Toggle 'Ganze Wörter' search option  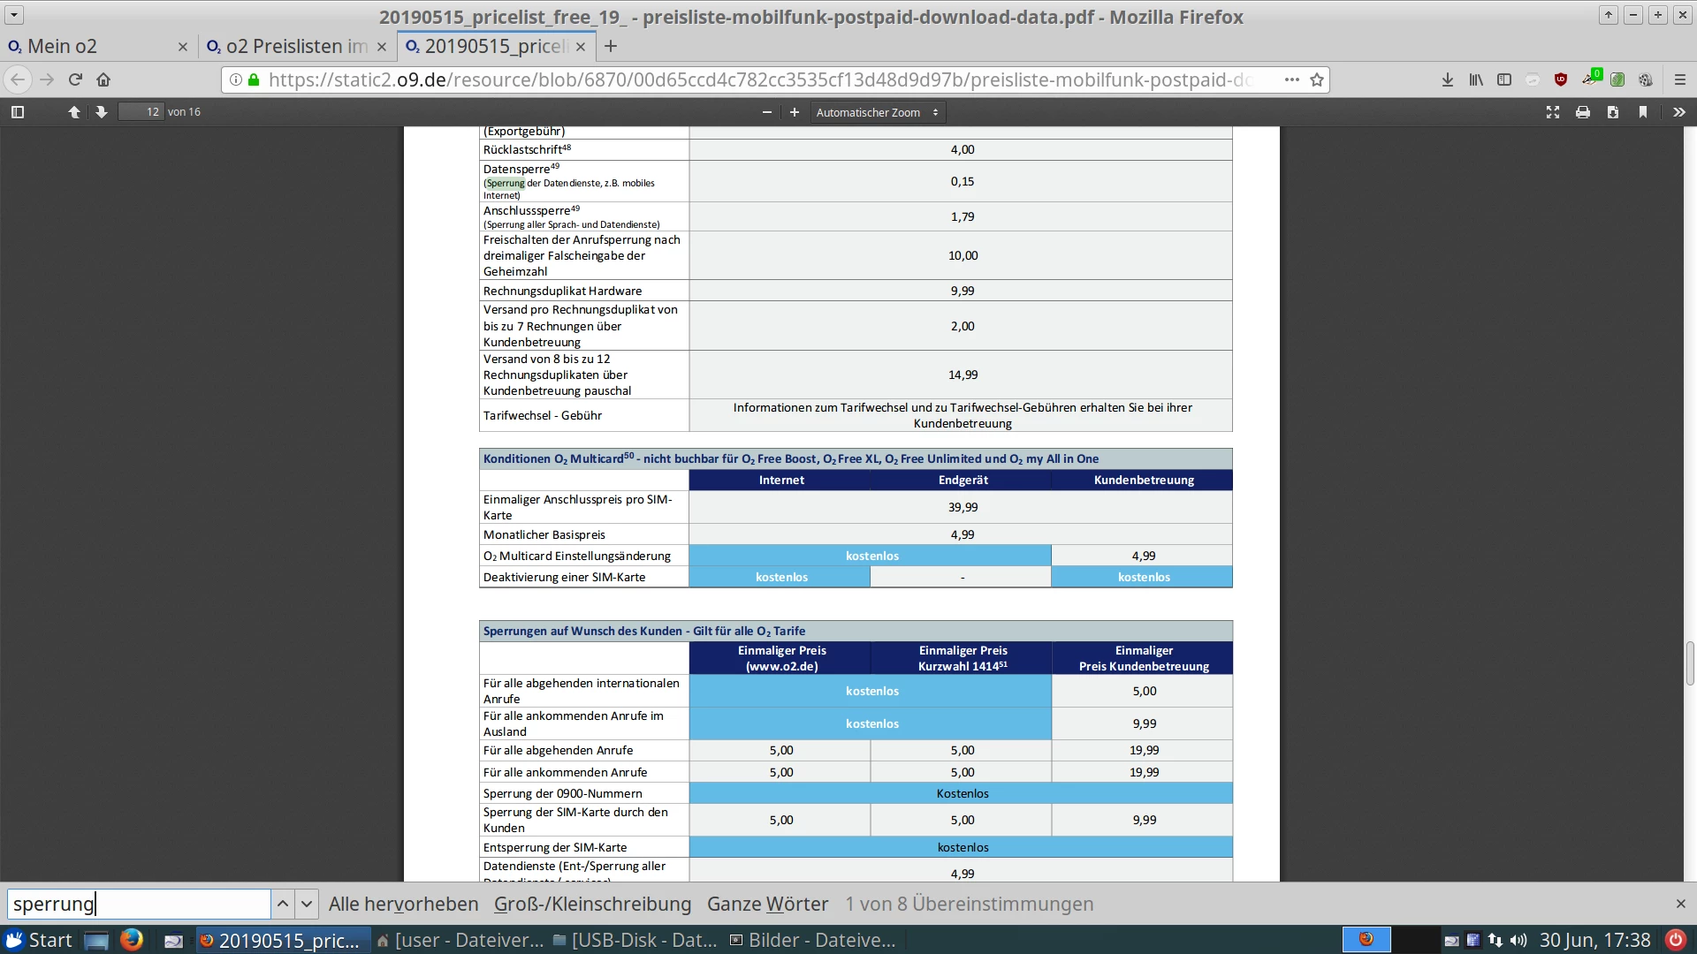(x=767, y=904)
